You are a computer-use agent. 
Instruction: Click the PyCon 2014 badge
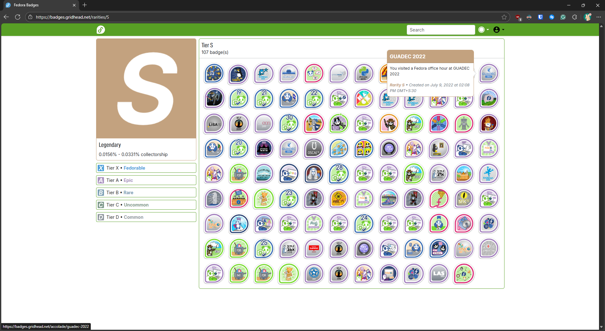tap(363, 74)
